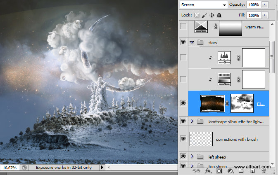Click the zoom percentage field
This screenshot has width=278, height=175.
10,168
